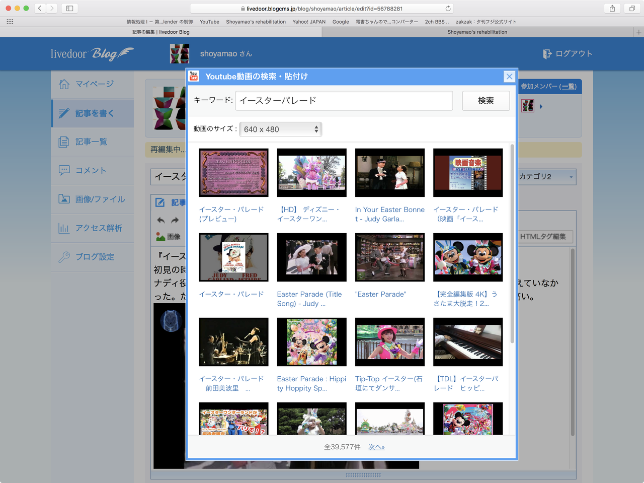Select the 映画音楽 Best Selection thumbnail

pos(468,173)
